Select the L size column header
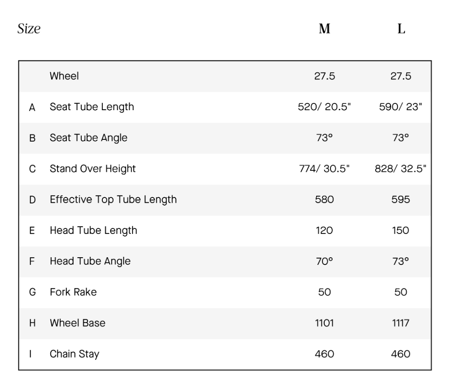Viewport: 449px width, 389px height. 401,29
